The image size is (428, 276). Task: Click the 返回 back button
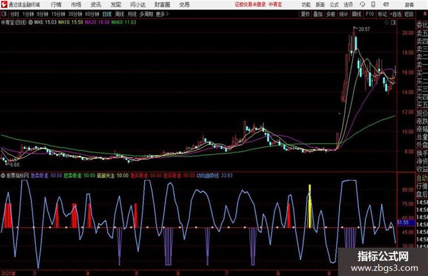click(409, 14)
